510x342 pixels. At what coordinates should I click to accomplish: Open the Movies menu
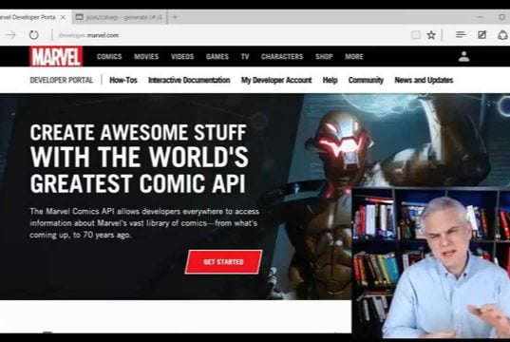pos(146,57)
